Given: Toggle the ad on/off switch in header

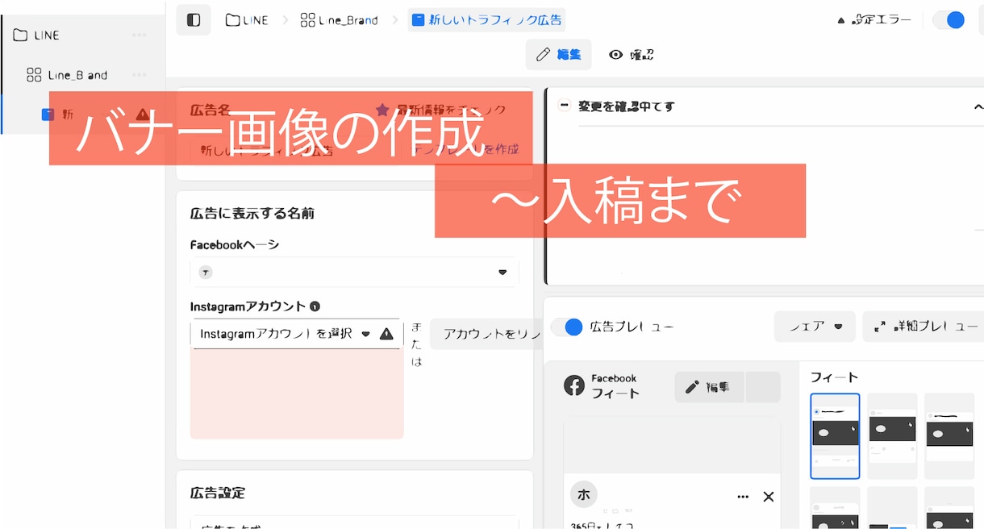Looking at the screenshot, I should click(949, 20).
